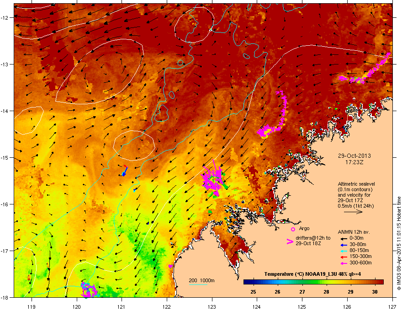
Task: Click the 0.5m/s velocity scale arrow
Action: [x=353, y=212]
